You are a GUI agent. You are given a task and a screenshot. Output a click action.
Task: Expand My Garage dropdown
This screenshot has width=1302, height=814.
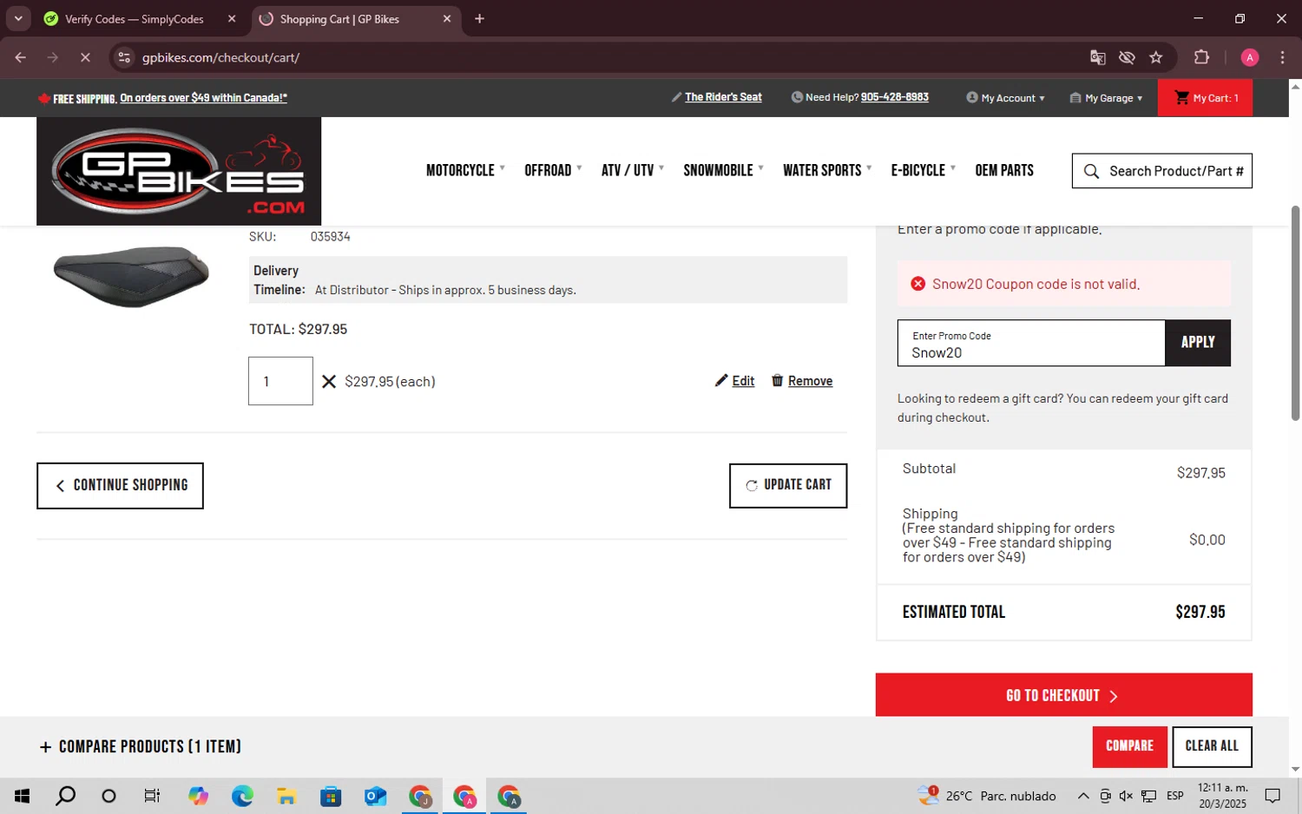1106,98
